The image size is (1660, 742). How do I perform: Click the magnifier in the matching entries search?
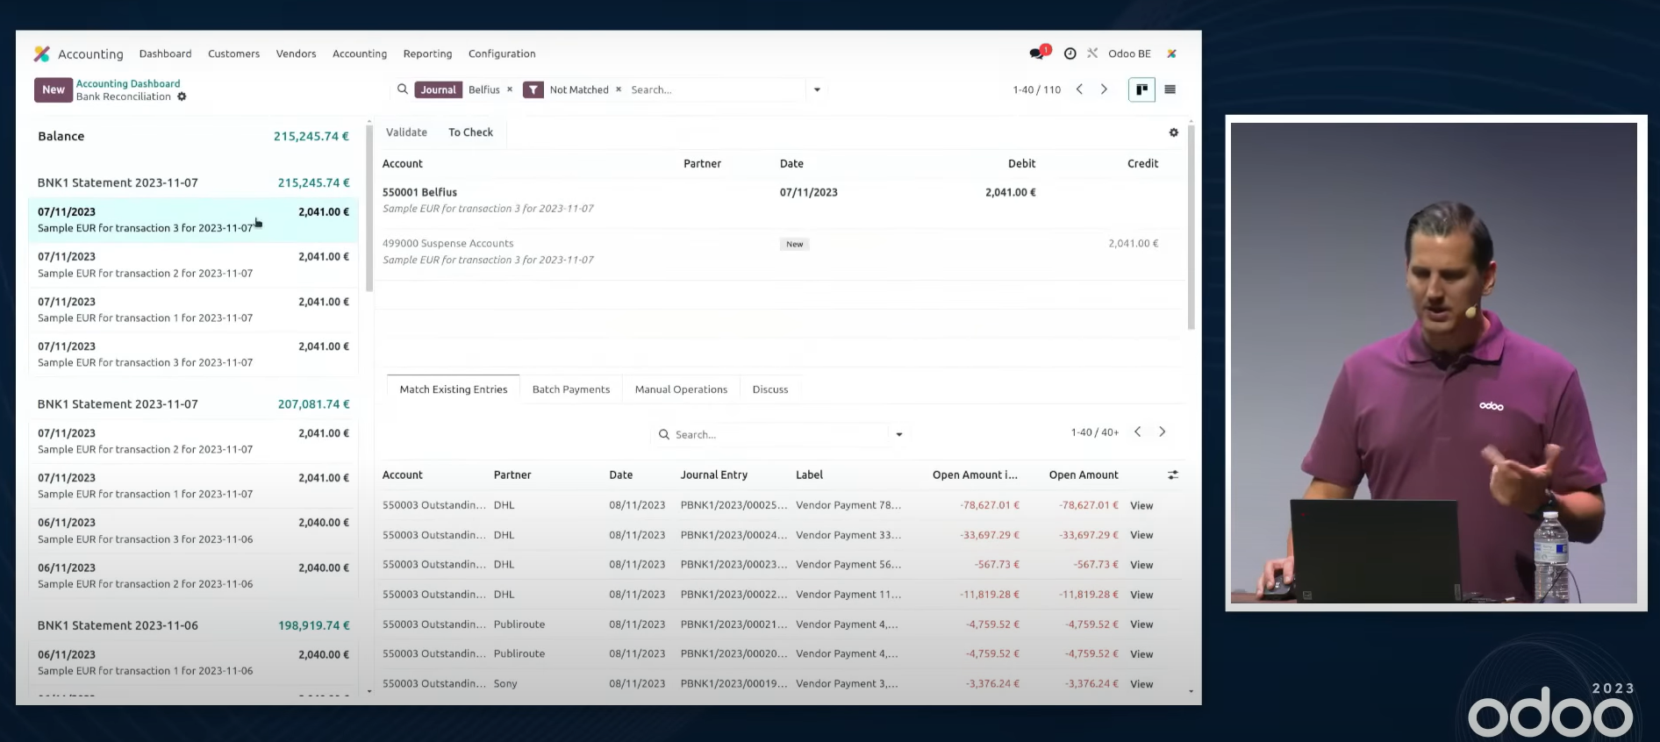click(x=664, y=434)
